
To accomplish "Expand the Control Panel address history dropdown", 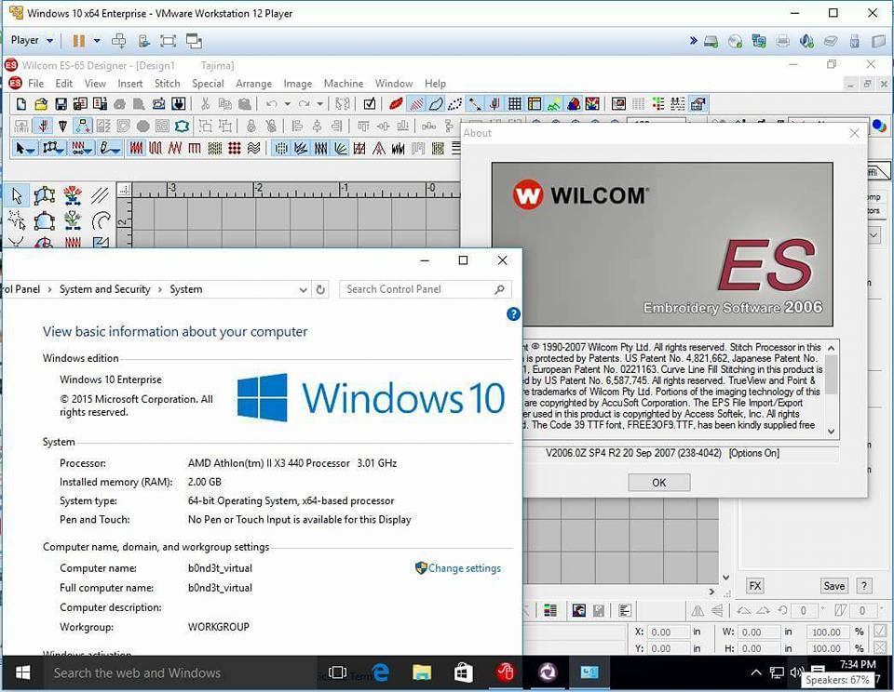I will [304, 289].
